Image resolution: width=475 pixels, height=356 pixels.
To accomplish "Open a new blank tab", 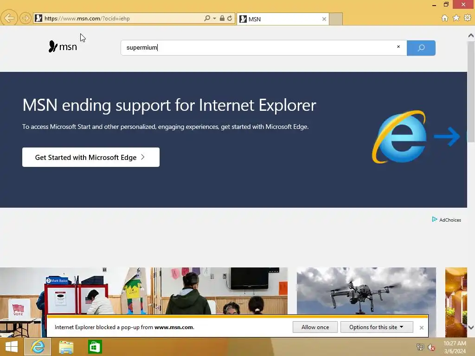I will [336, 19].
